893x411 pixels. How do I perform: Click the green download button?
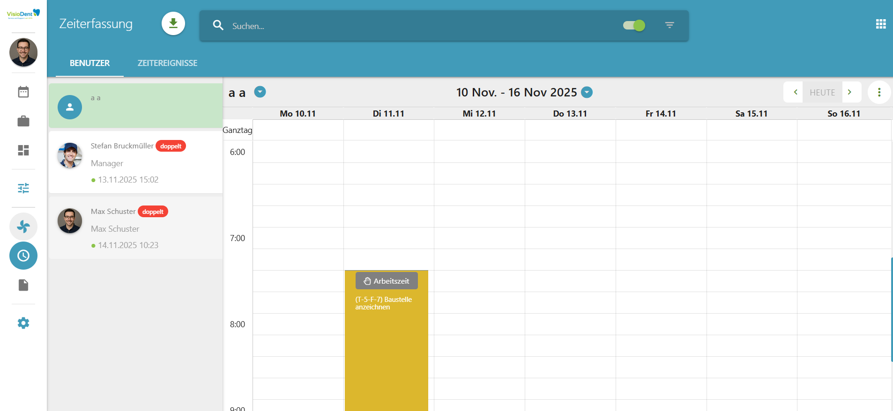coord(173,23)
